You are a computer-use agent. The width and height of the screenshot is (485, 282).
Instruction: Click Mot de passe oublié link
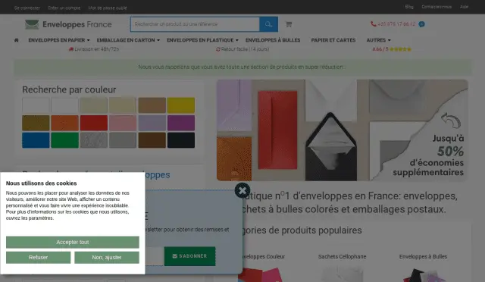coord(108,8)
